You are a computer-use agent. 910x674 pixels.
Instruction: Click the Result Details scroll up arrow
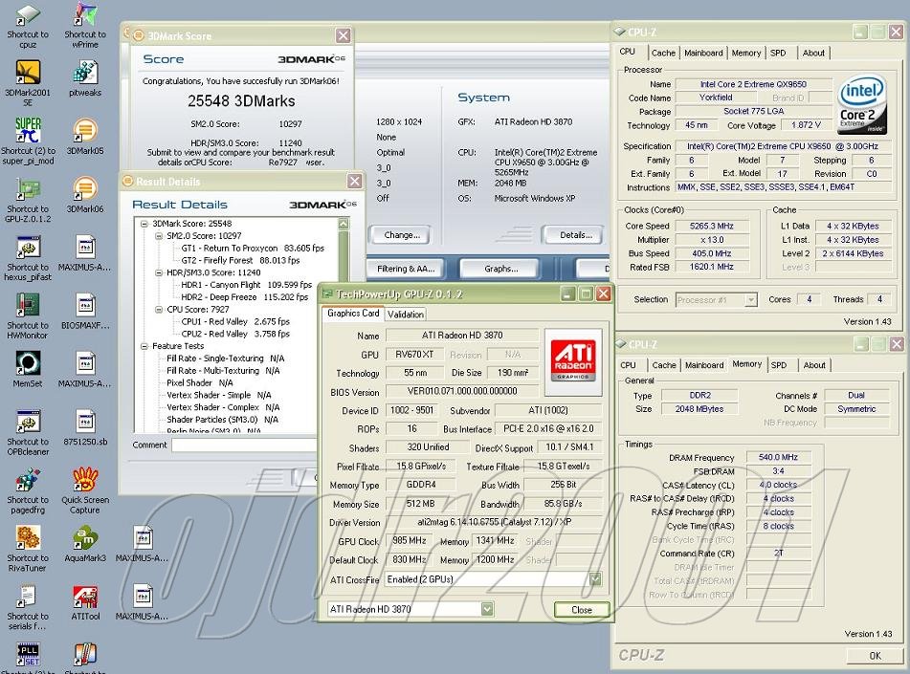(344, 224)
